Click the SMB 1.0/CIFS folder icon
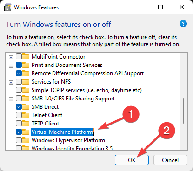 coord(26,99)
